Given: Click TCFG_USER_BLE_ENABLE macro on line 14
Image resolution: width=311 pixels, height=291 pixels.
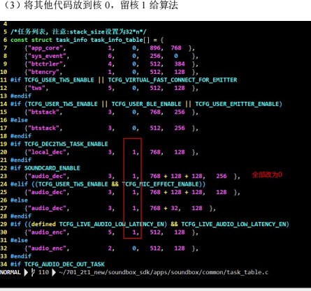Looking at the screenshot, I should click(x=146, y=104).
